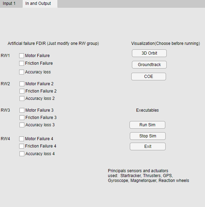Toggle Motor Failure 3 checkbox
The image size is (205, 207).
[x=22, y=110]
